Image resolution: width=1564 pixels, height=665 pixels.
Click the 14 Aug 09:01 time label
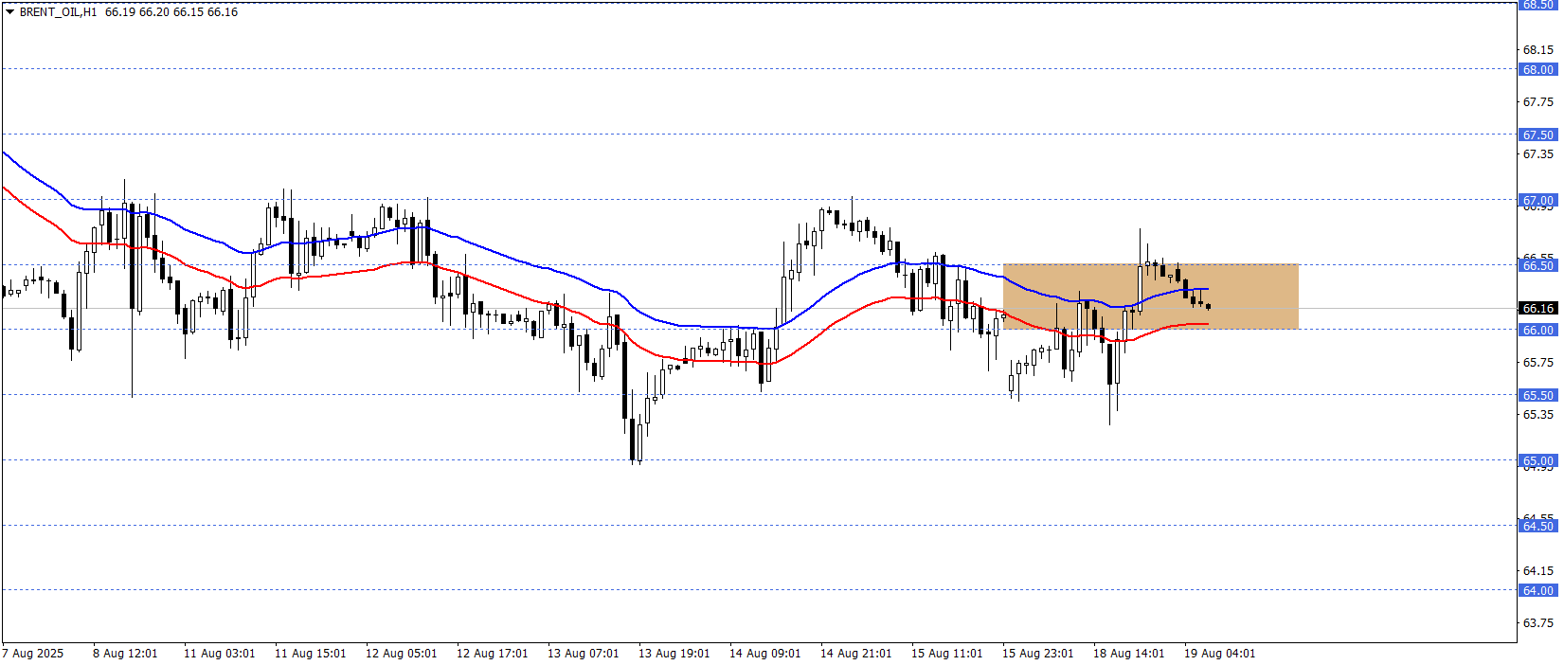[764, 654]
